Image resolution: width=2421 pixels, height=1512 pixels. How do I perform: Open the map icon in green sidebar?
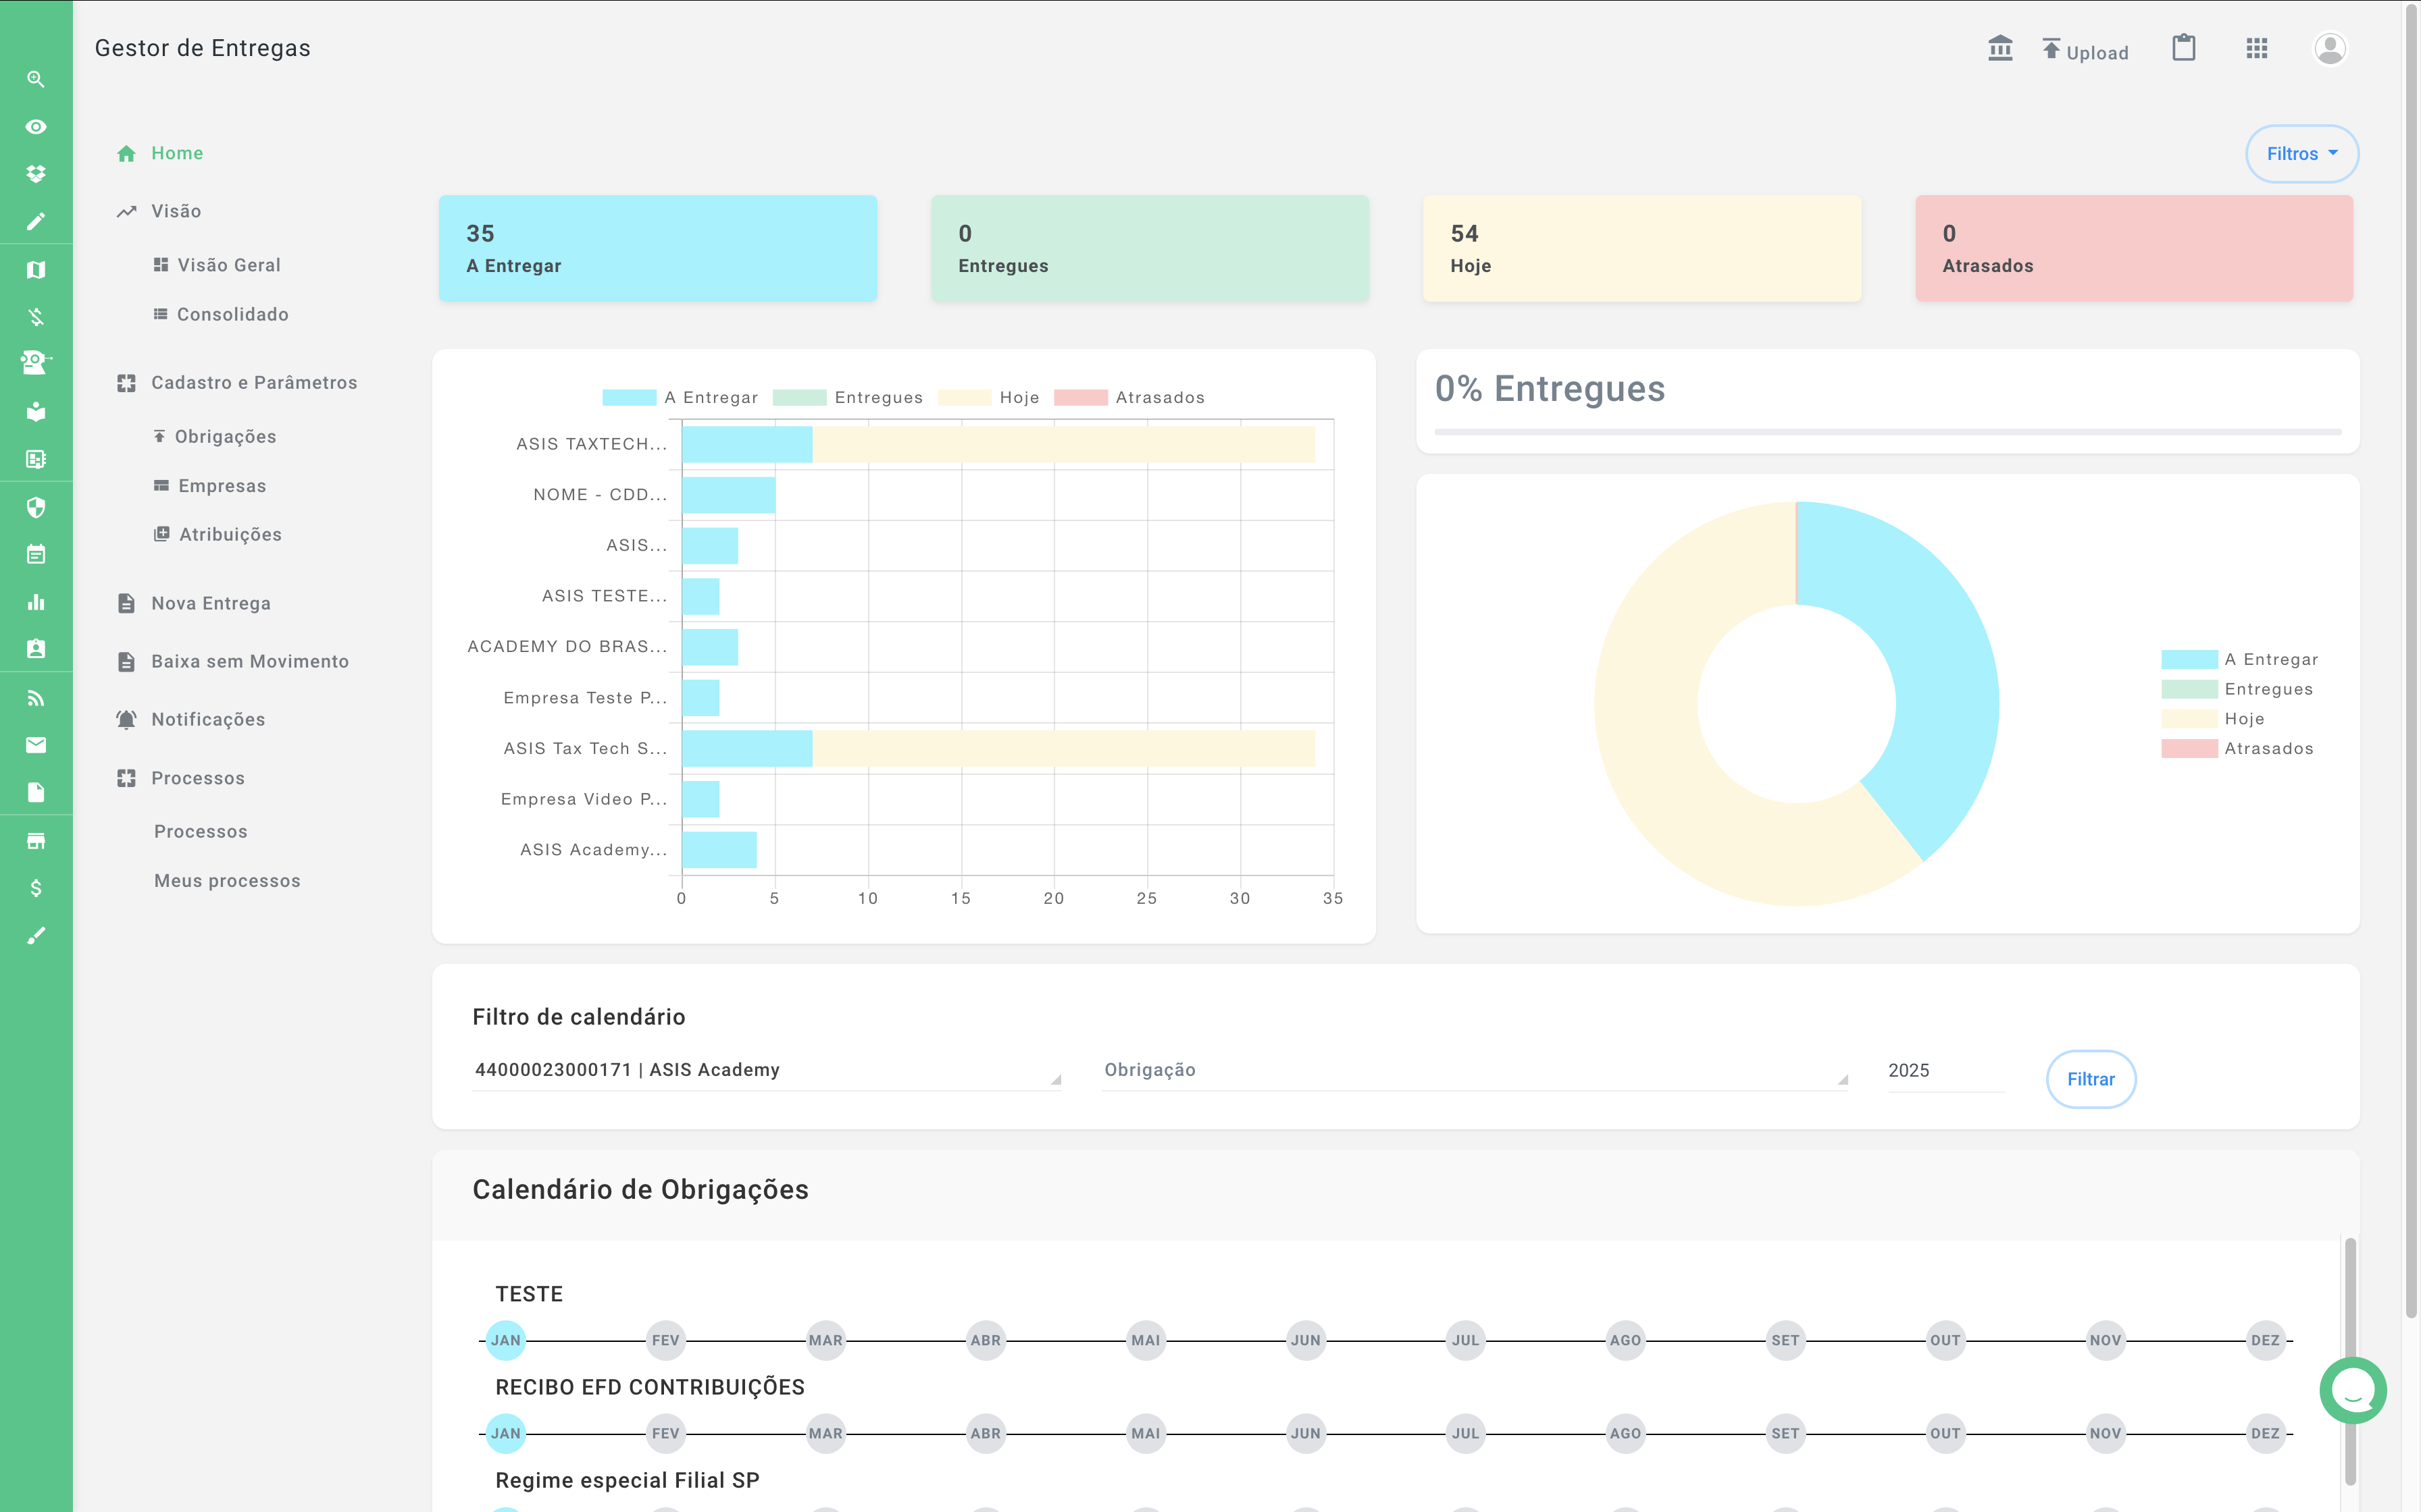click(x=36, y=270)
